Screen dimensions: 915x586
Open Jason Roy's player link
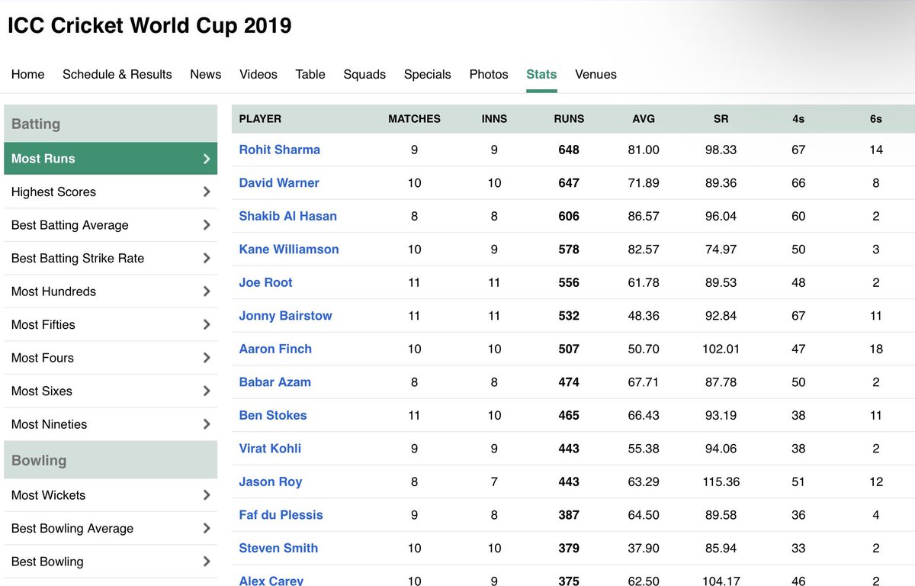coord(271,481)
